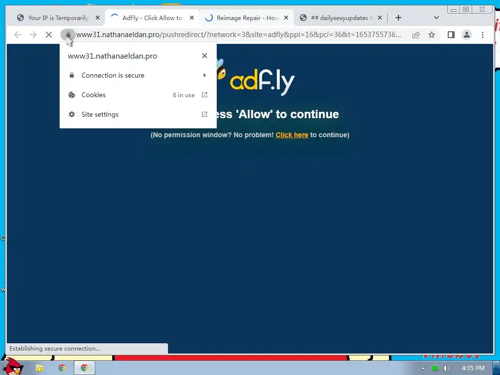The image size is (500, 375).
Task: Open the Angry Birds start button
Action: pos(12,367)
